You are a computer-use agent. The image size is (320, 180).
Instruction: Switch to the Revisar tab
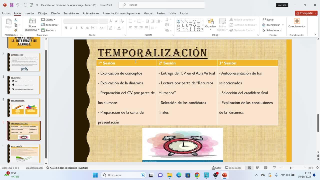point(161,13)
